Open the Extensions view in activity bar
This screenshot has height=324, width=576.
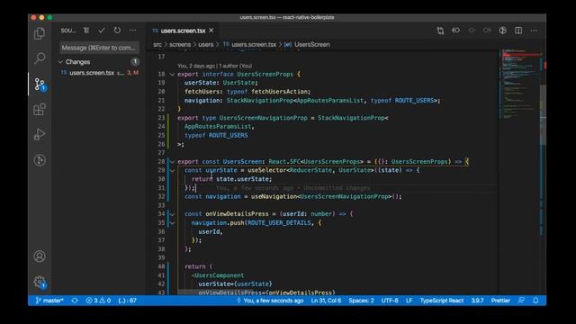click(40, 109)
